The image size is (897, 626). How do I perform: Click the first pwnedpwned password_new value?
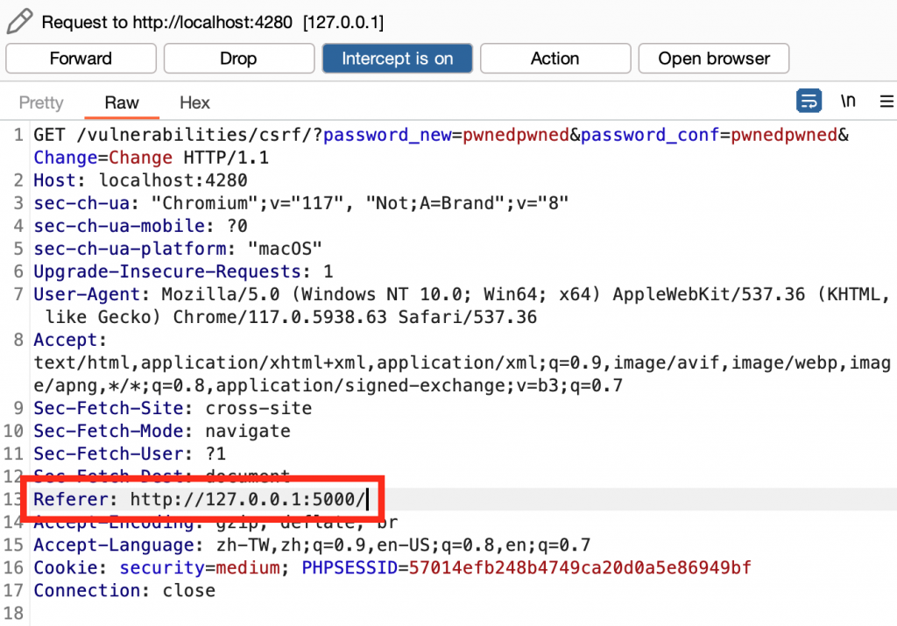click(x=516, y=135)
